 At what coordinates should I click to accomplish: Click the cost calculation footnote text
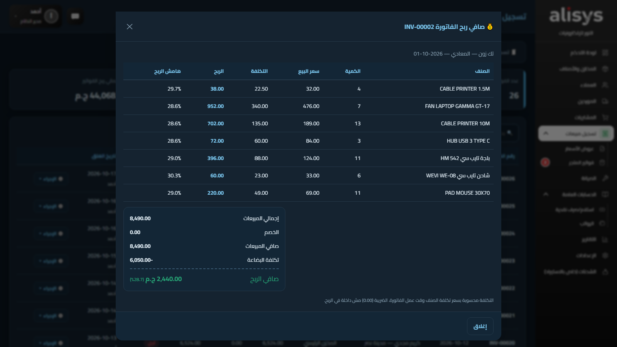pos(409,300)
